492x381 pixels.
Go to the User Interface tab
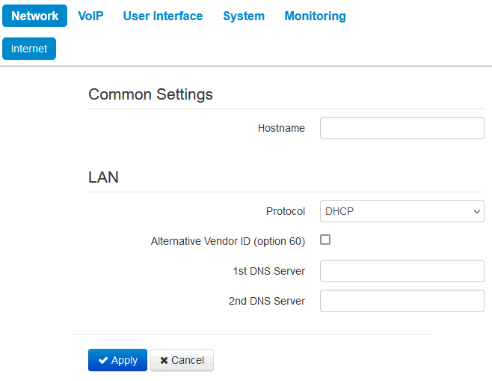tap(162, 16)
